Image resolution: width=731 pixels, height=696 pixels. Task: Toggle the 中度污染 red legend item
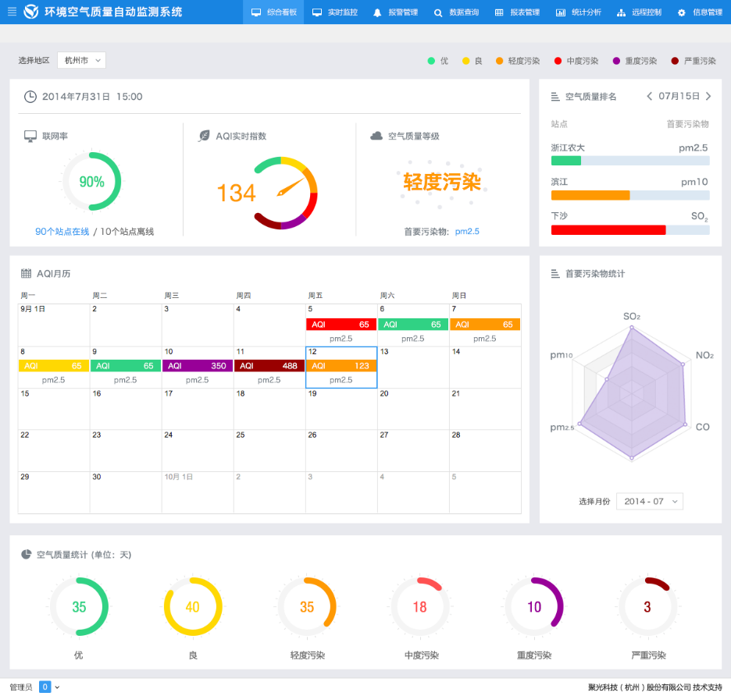[x=576, y=61]
